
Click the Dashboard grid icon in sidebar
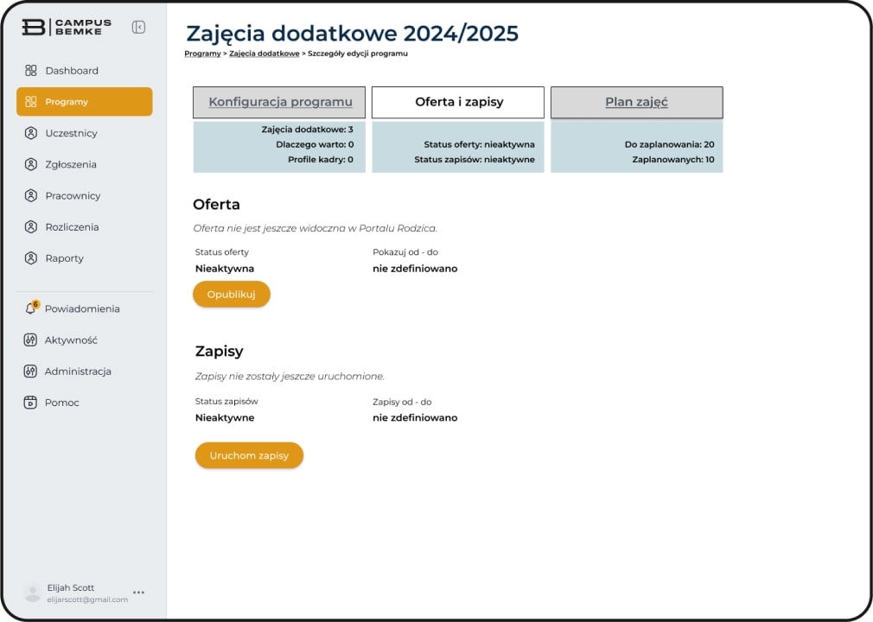point(31,71)
